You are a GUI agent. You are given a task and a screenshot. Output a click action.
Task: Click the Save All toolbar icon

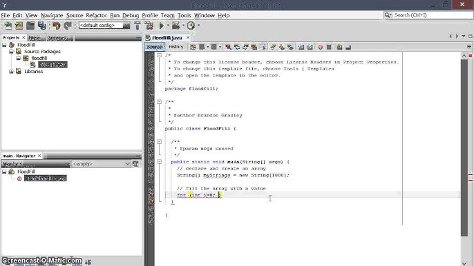pyautogui.click(x=42, y=25)
